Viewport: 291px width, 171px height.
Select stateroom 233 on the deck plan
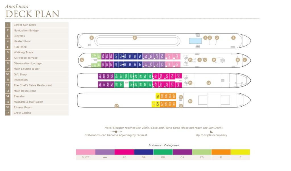coord(100,85)
